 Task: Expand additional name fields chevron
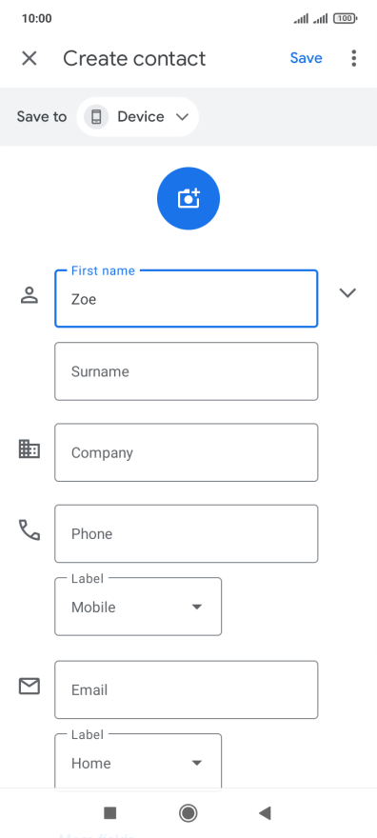pyautogui.click(x=347, y=292)
